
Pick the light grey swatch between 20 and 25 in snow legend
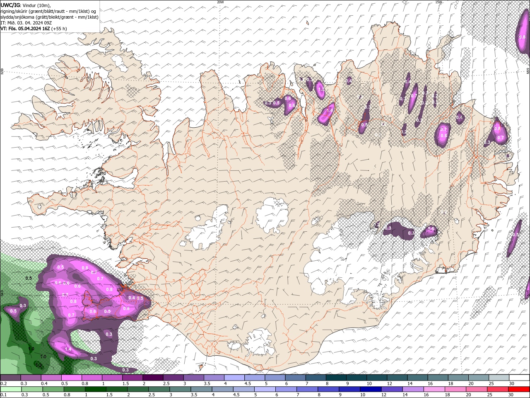click(479, 377)
